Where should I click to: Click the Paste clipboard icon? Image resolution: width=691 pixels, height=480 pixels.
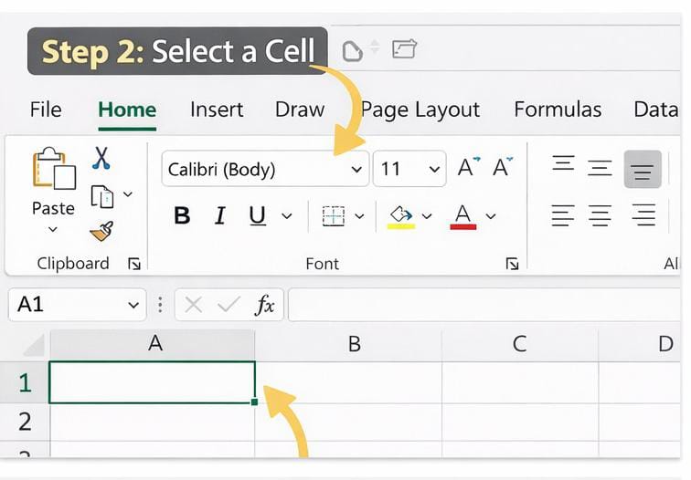tap(53, 170)
